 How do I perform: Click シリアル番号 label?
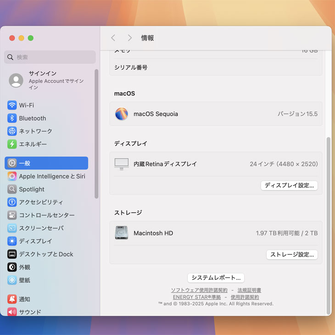[131, 67]
